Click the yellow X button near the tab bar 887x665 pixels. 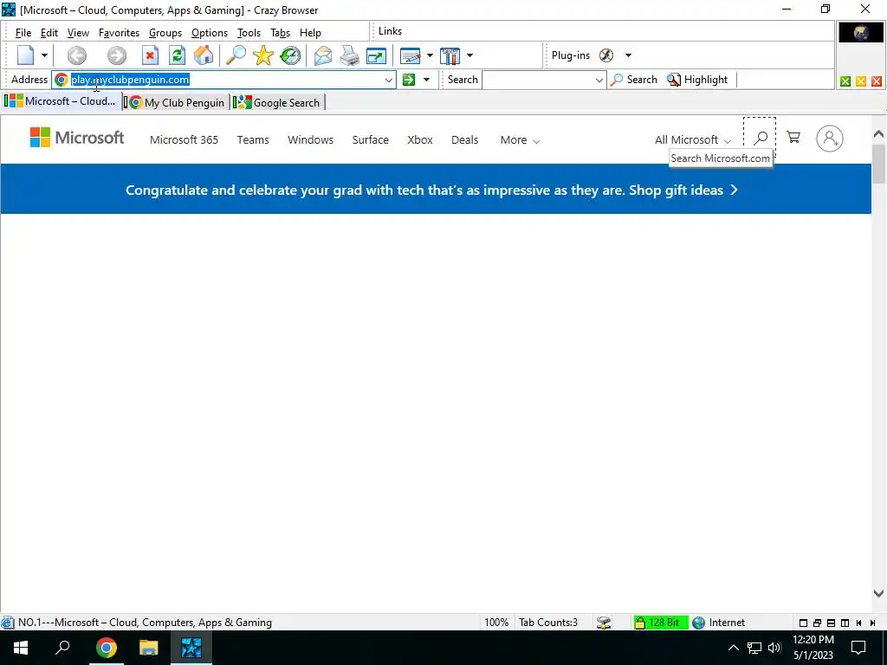[861, 81]
